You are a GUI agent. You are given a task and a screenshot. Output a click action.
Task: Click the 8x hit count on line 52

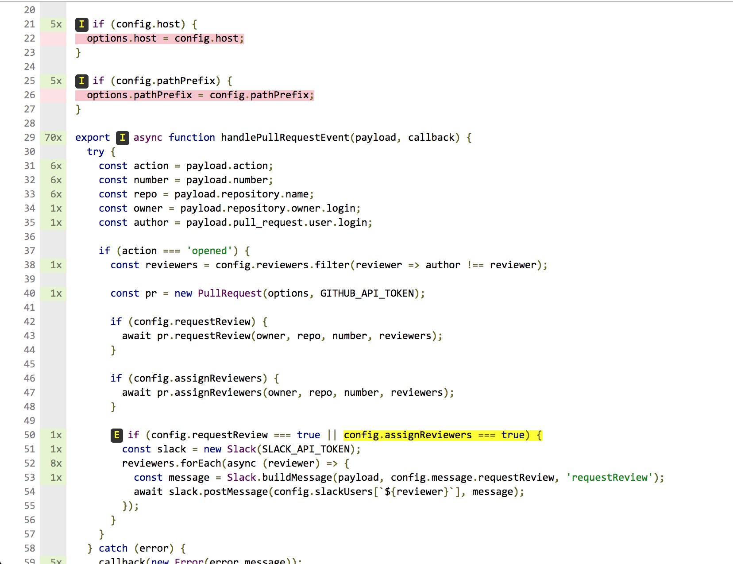[56, 464]
